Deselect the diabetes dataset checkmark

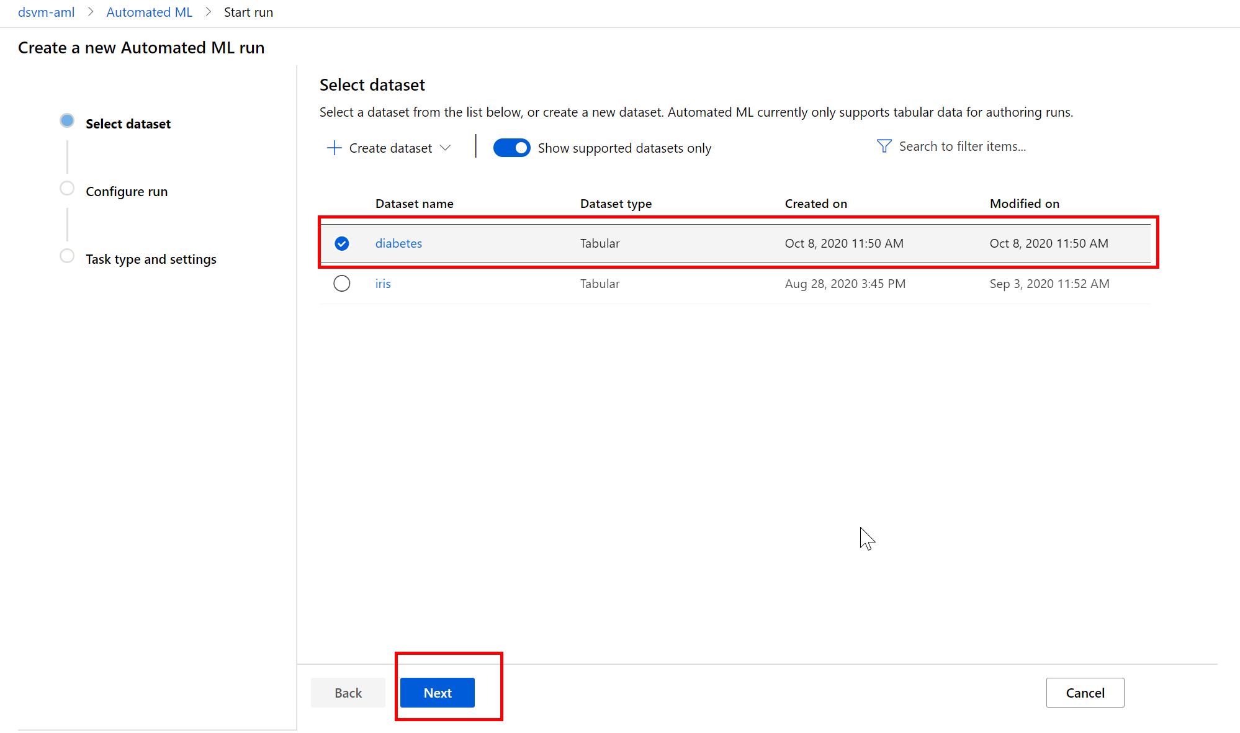[342, 243]
